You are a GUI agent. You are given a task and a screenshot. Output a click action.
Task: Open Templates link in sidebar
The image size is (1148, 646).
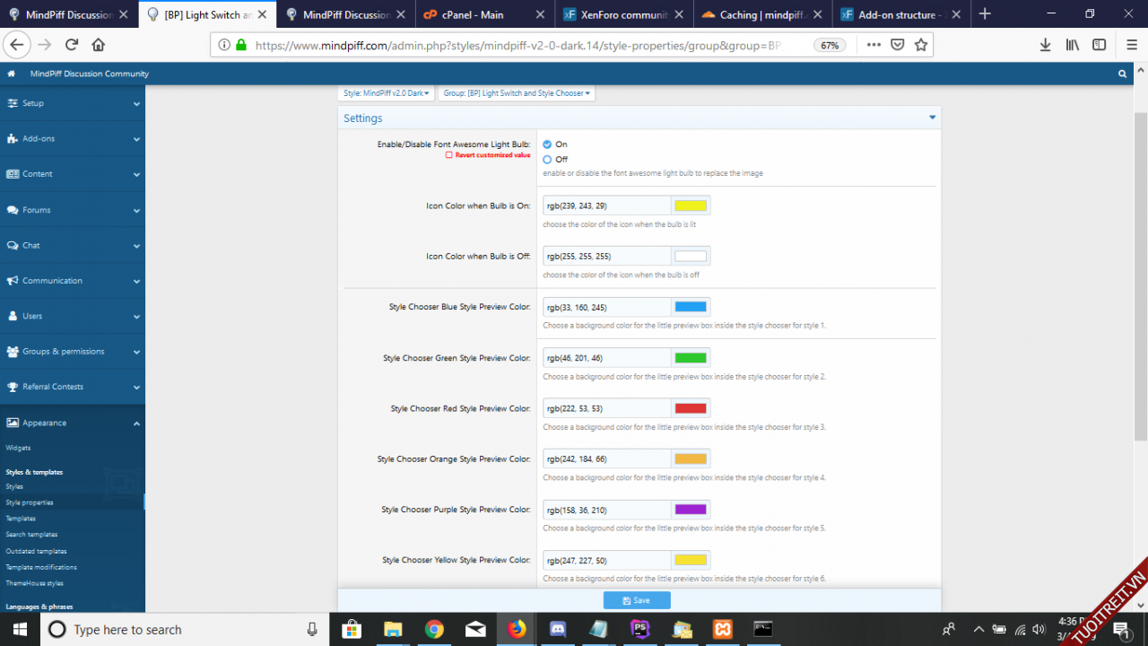[x=21, y=519]
